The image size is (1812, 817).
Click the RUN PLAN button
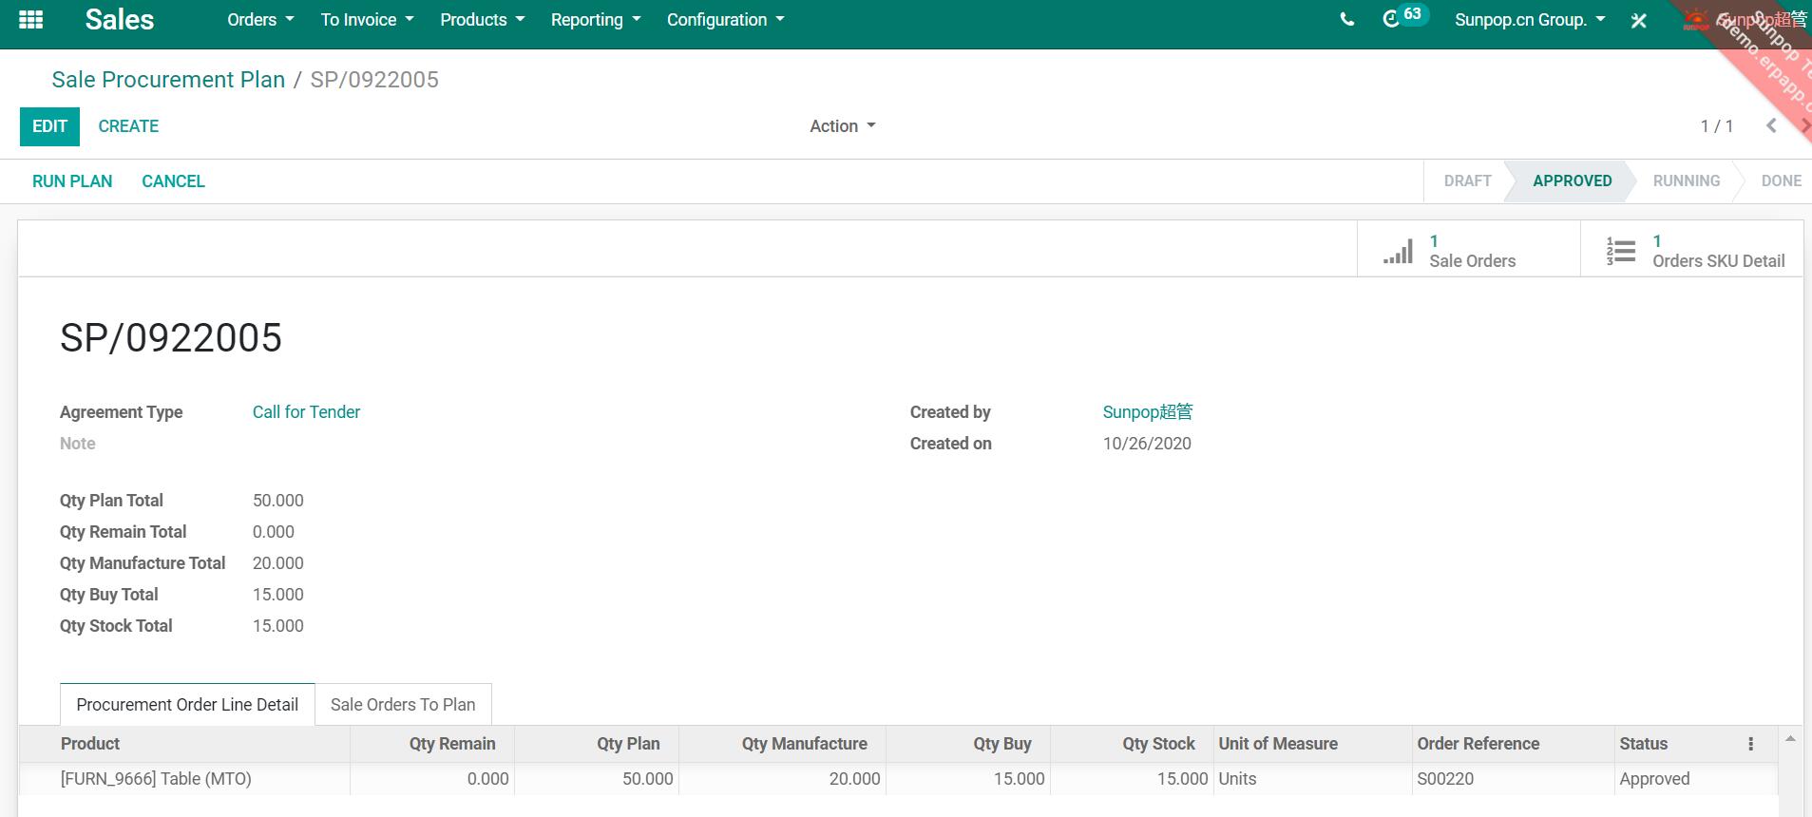point(72,181)
